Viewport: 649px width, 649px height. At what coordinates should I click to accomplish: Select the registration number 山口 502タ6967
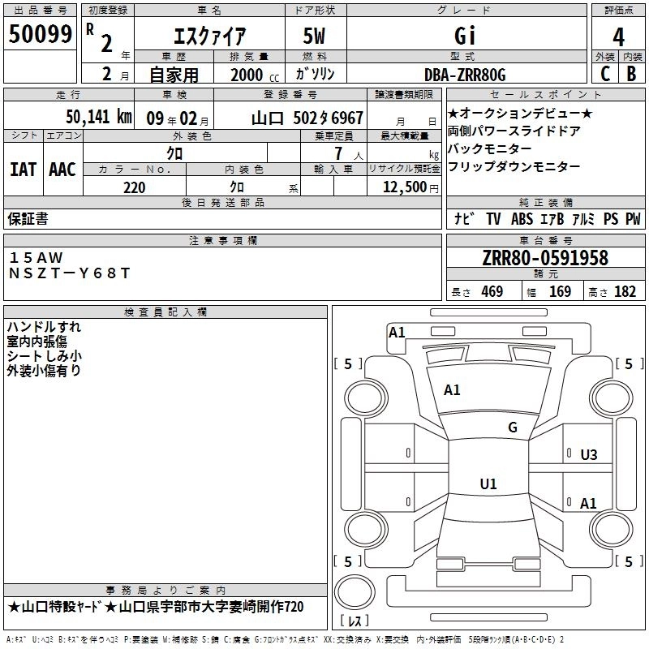307,118
